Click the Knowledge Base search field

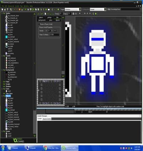click(130, 9)
